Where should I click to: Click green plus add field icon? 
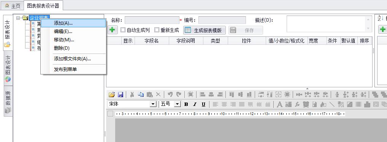point(113,30)
